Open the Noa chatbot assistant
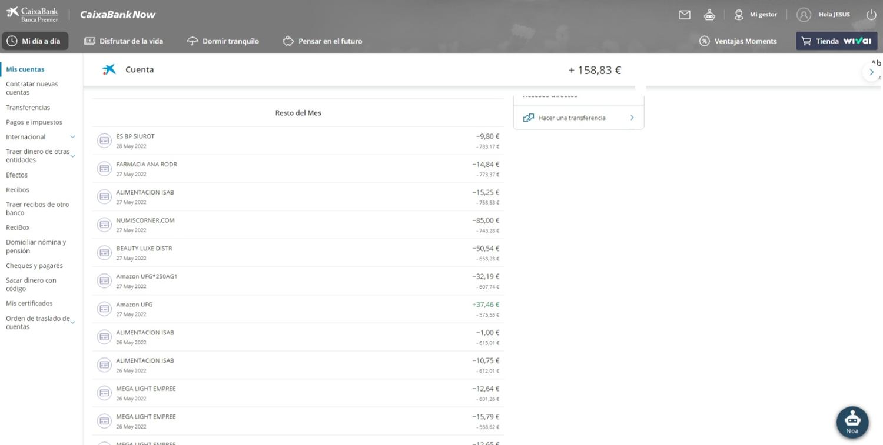The image size is (883, 445). (x=852, y=422)
